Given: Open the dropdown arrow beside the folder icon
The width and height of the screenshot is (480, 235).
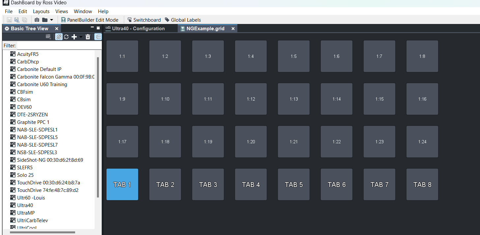Looking at the screenshot, I should click(x=51, y=20).
